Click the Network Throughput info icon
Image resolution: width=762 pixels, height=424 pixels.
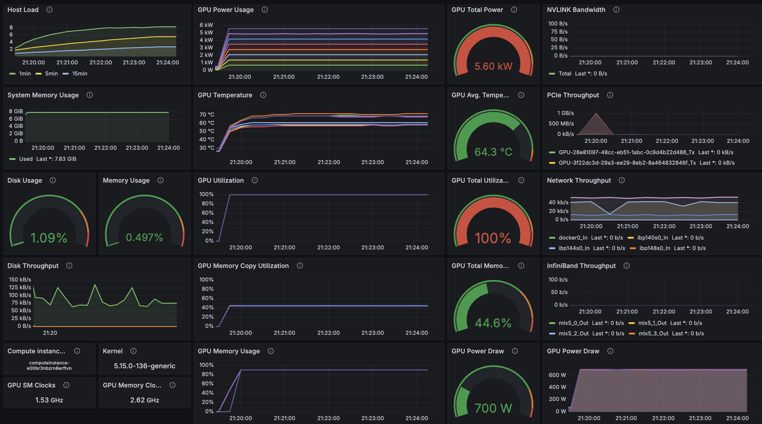[622, 180]
